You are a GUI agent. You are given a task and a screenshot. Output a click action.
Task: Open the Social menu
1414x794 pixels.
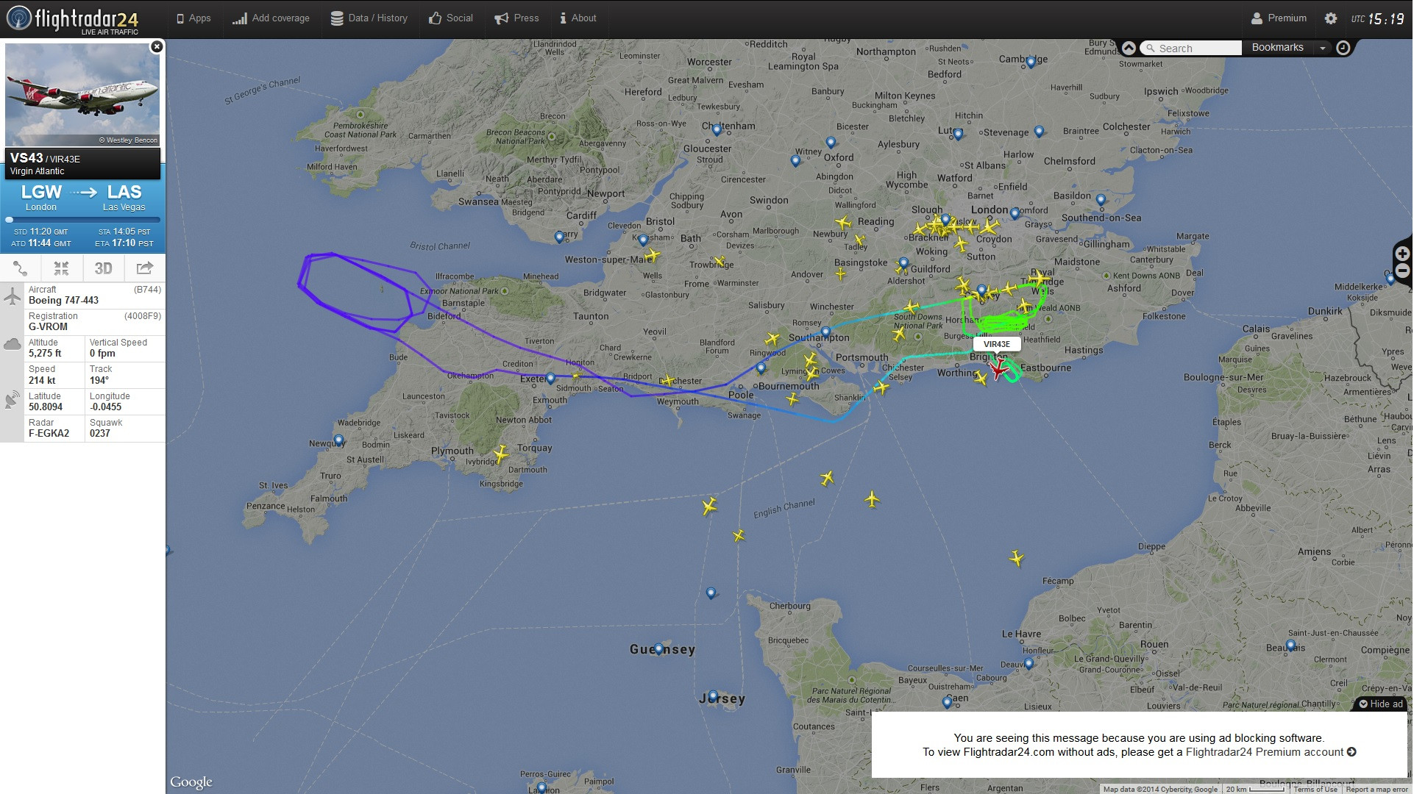(451, 18)
